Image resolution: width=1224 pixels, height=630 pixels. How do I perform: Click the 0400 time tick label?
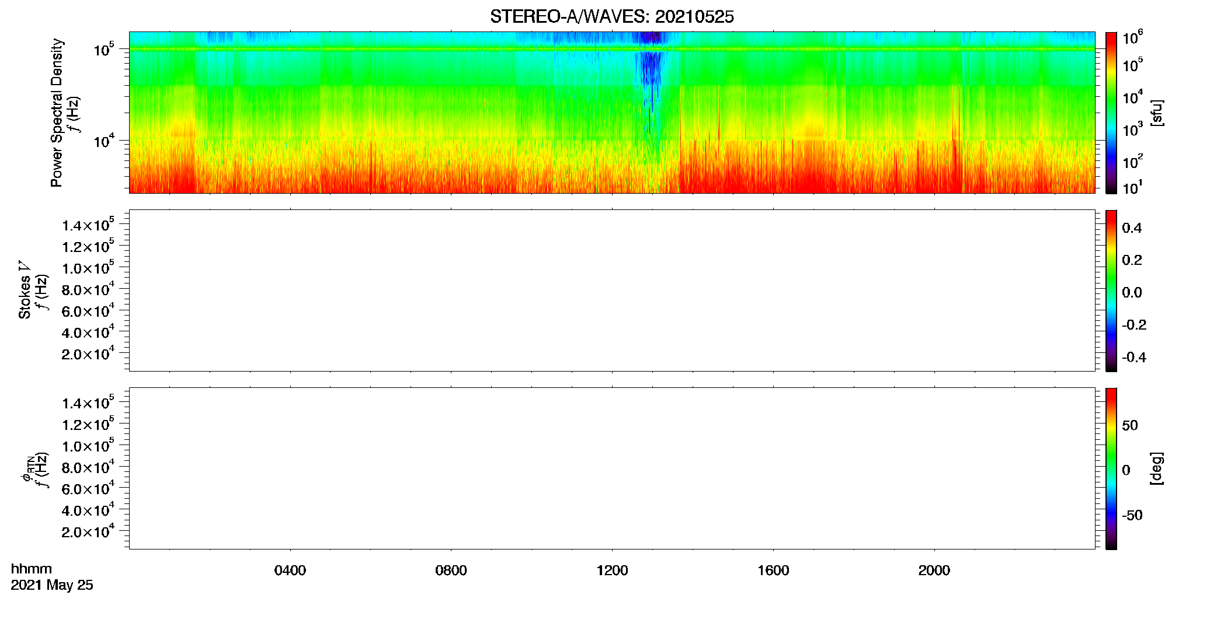point(290,570)
